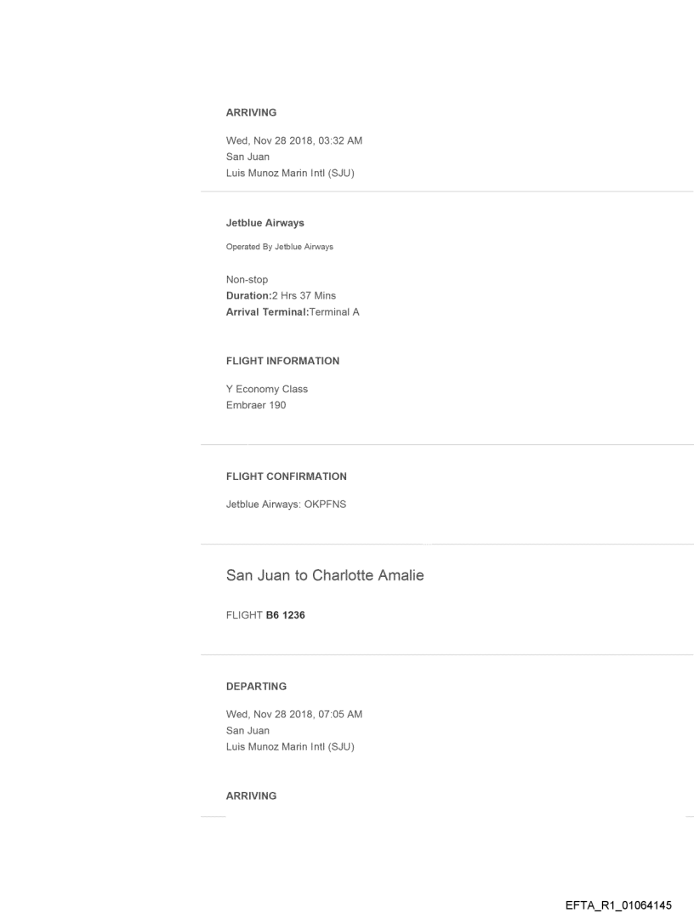The image size is (694, 913).
Task: Select the bold Jetblue Airways heading
Action: point(265,223)
